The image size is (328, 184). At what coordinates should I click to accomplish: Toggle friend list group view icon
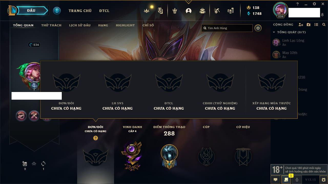click(316, 25)
